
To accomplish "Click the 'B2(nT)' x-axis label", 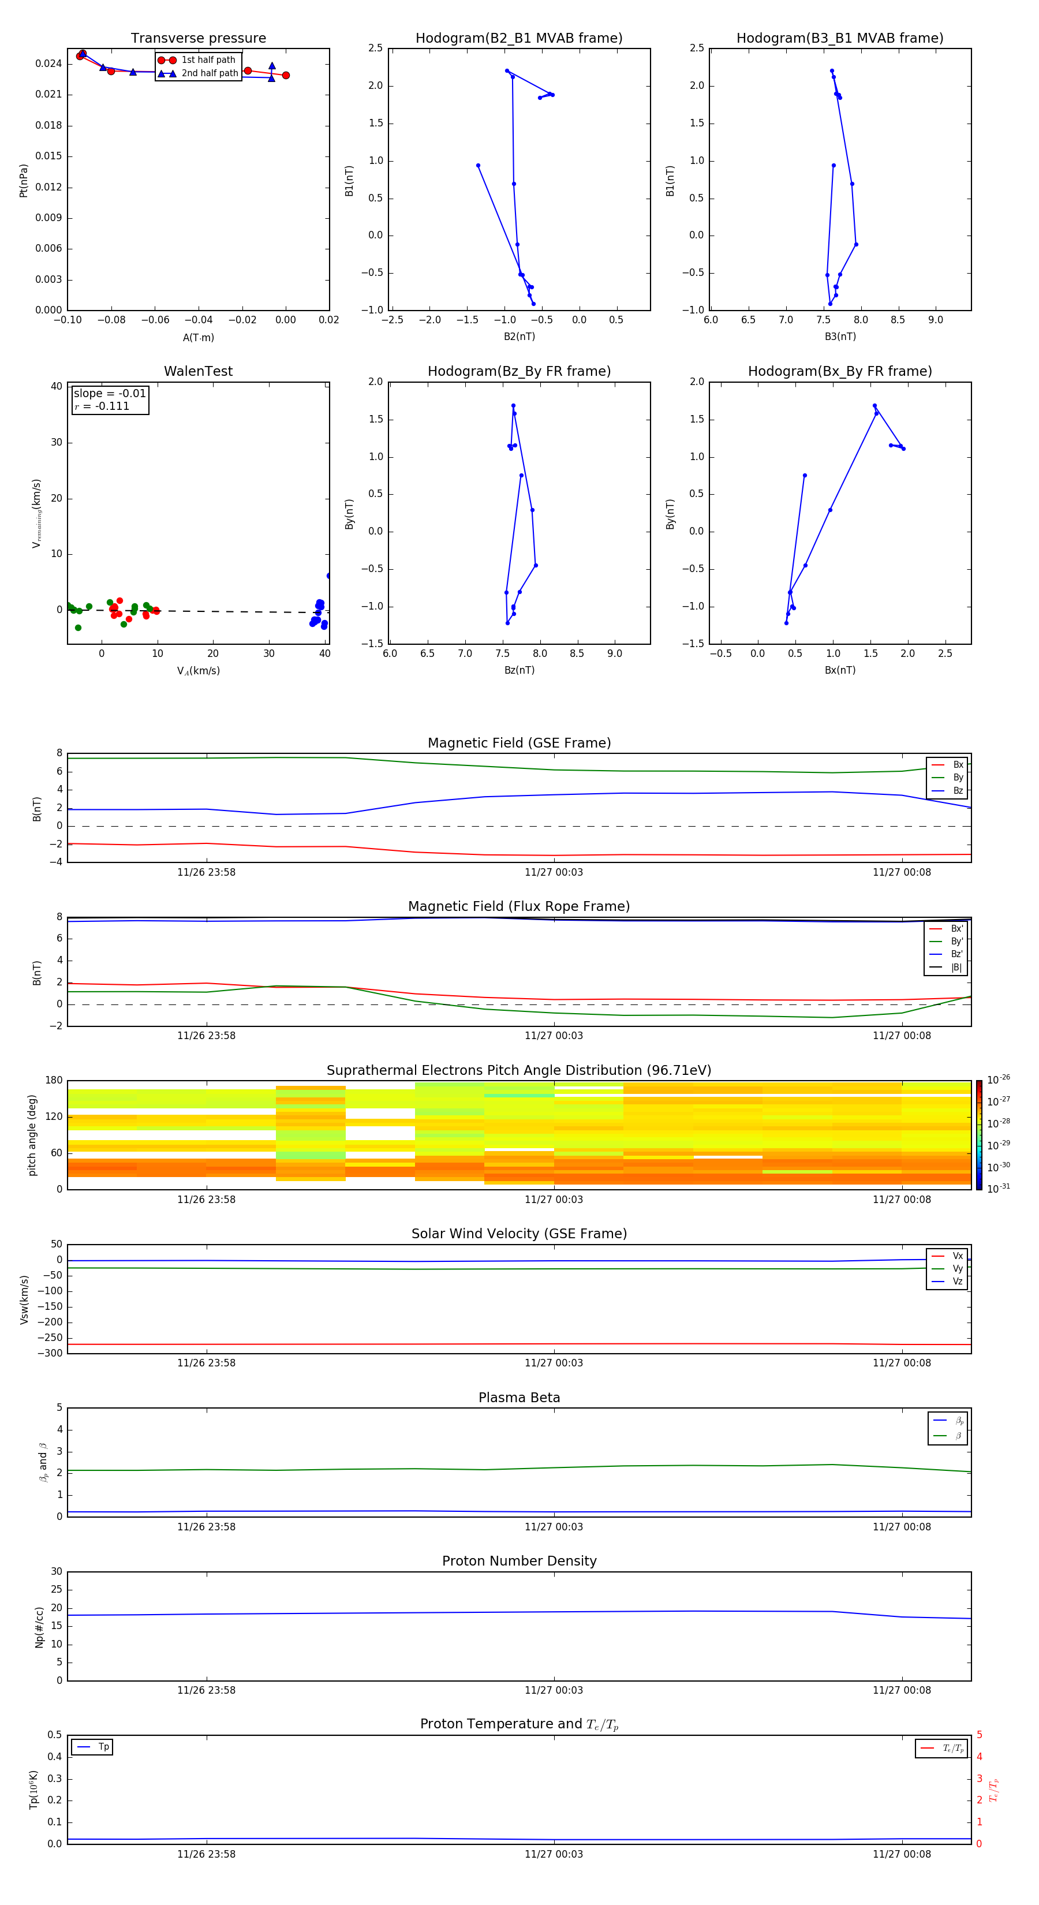I will pyautogui.click(x=519, y=337).
